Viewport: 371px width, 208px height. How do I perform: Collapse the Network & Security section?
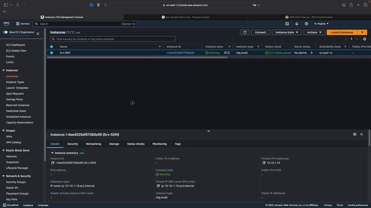[x=3, y=176]
